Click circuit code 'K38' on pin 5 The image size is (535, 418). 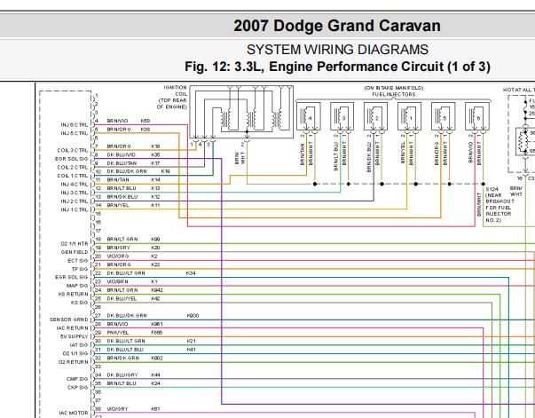146,130
